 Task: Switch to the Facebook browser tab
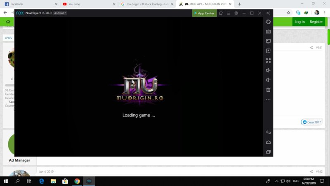coord(31,4)
